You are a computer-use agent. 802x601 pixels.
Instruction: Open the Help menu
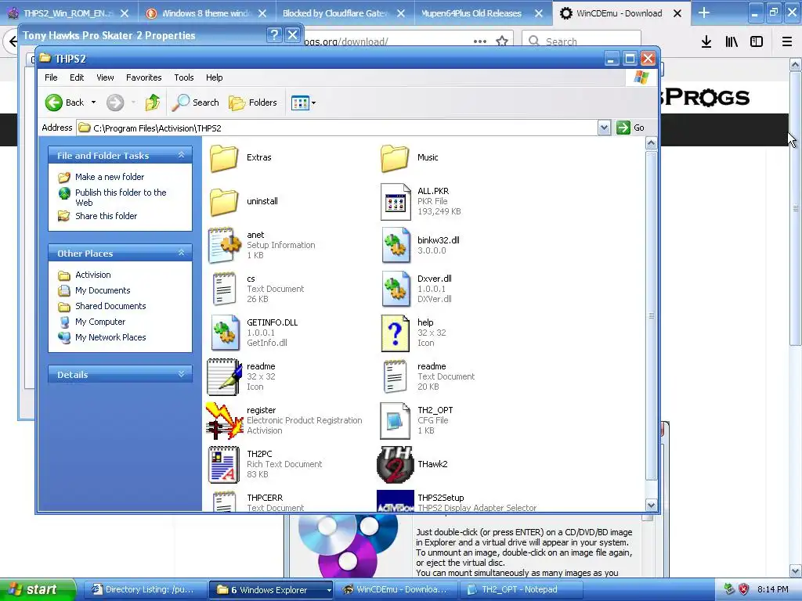point(215,77)
